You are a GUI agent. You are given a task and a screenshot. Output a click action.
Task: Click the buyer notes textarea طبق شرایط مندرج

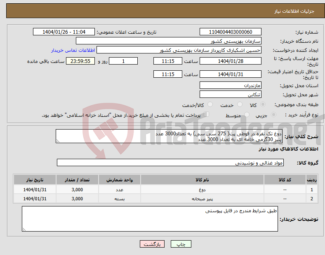coord(150,219)
